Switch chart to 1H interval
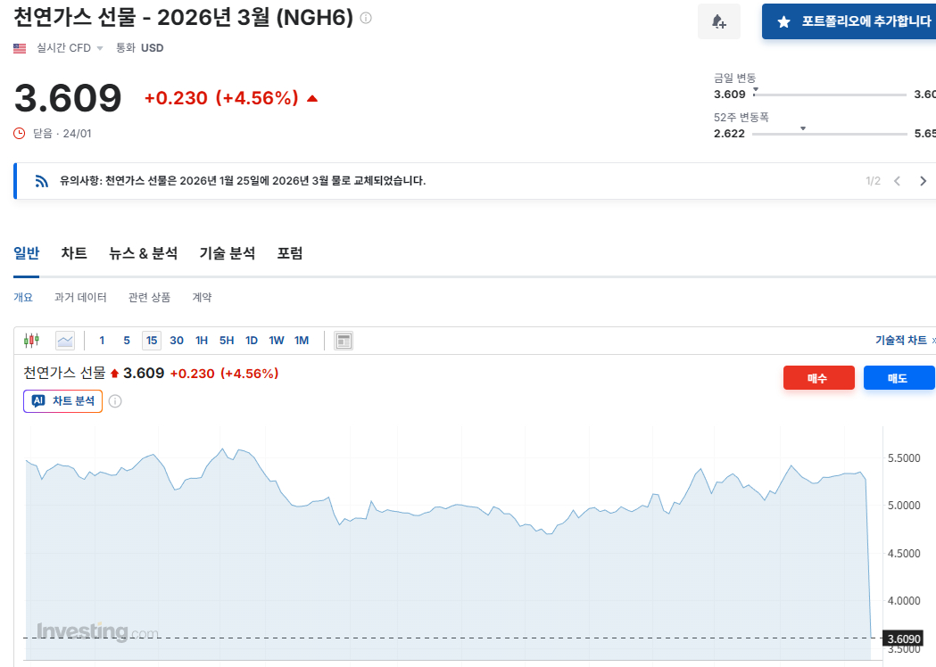Screen dimensions: 936x667 (x=202, y=340)
